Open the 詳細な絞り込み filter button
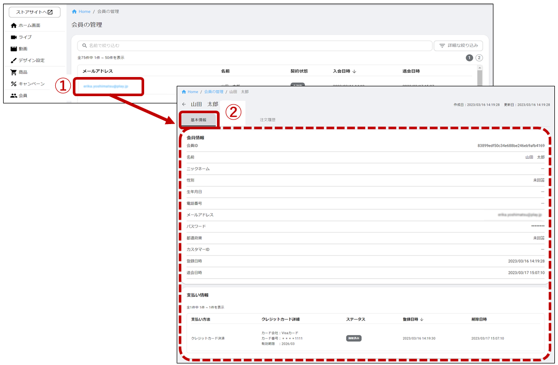This screenshot has height=365, width=558. click(458, 45)
